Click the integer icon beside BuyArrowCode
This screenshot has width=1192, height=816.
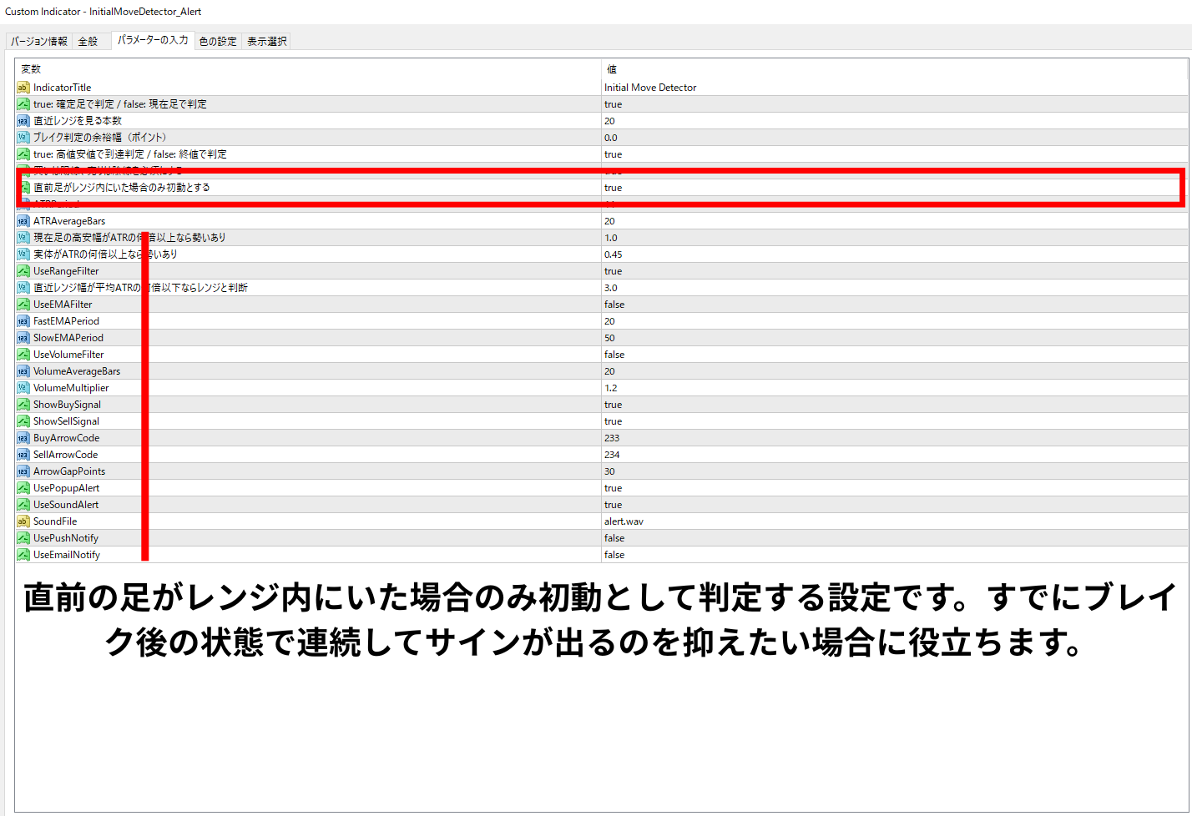[23, 438]
